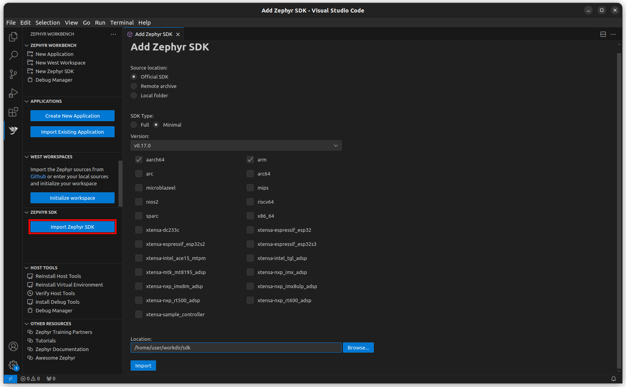Open the Run and Debug view
This screenshot has width=626, height=387.
pos(13,93)
